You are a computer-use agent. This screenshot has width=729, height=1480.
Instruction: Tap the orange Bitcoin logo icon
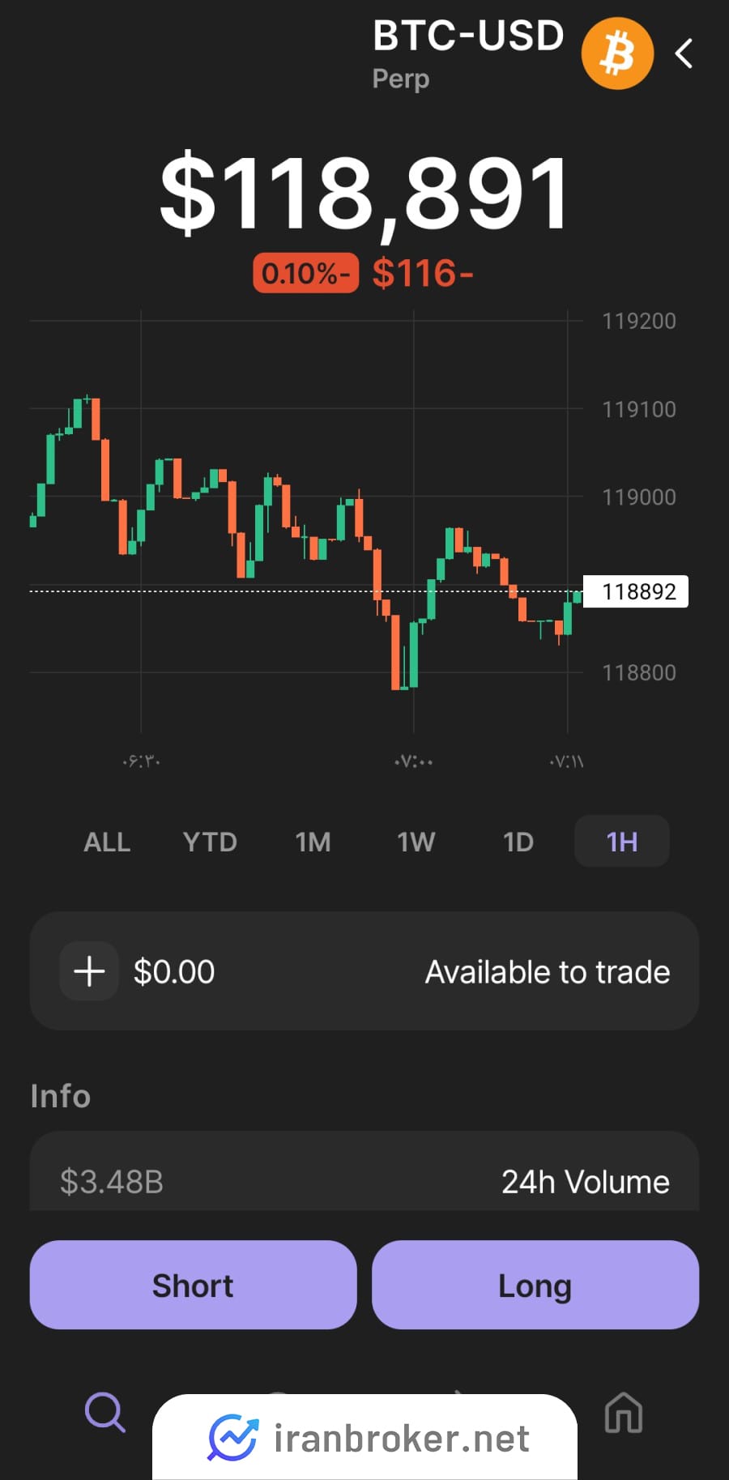pyautogui.click(x=617, y=53)
